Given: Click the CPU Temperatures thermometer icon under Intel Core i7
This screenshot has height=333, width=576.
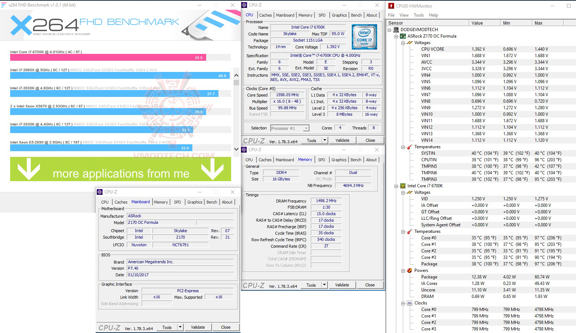Looking at the screenshot, I should coord(410,231).
